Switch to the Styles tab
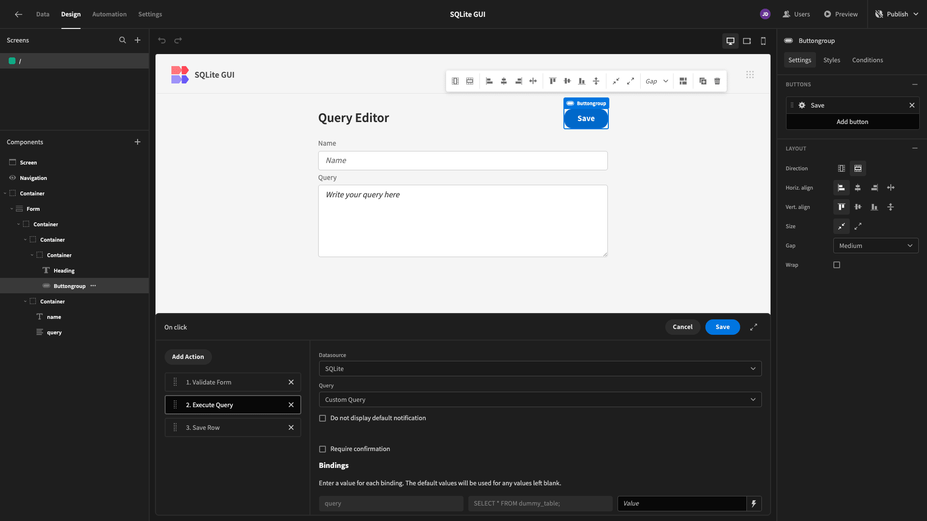 [x=832, y=60]
